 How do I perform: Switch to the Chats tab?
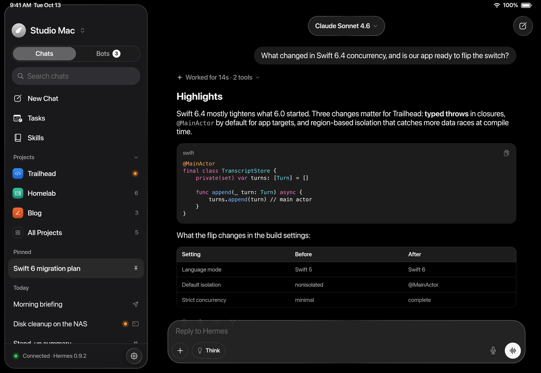click(44, 54)
